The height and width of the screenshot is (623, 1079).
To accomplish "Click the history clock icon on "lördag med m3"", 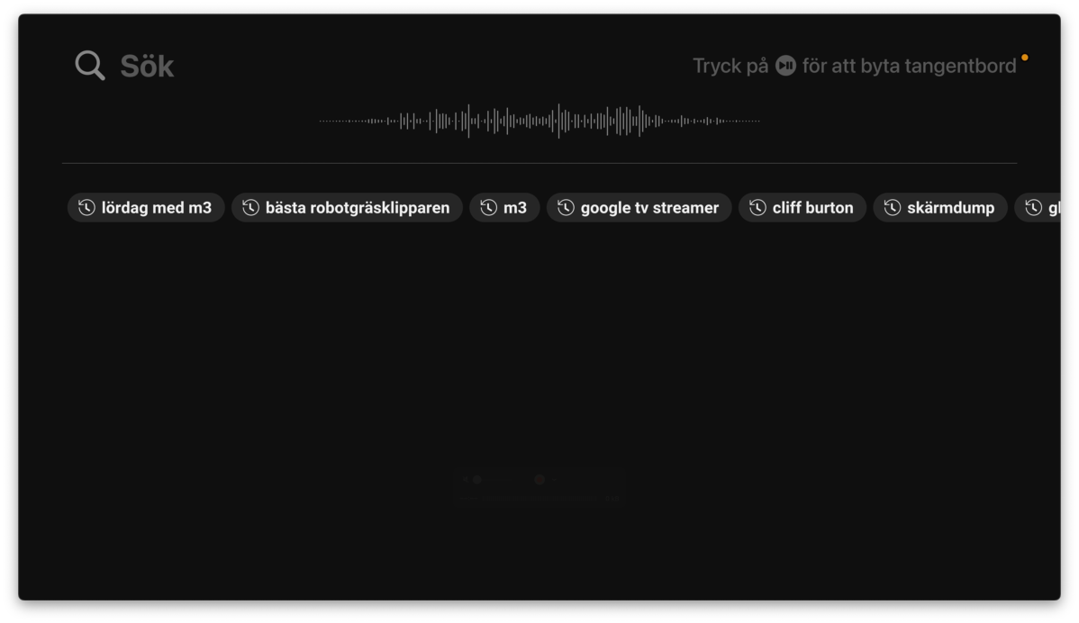I will pos(86,207).
